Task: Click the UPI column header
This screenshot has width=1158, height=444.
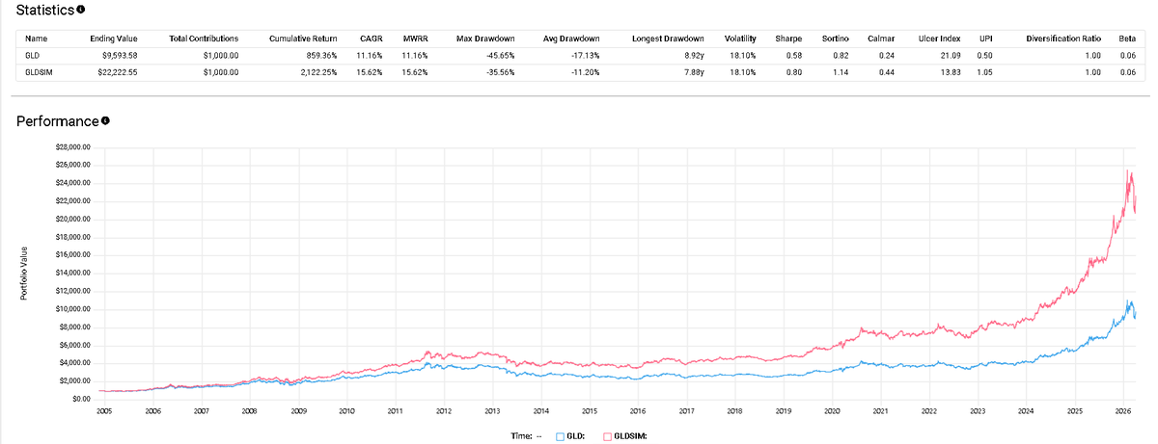Action: 983,39
